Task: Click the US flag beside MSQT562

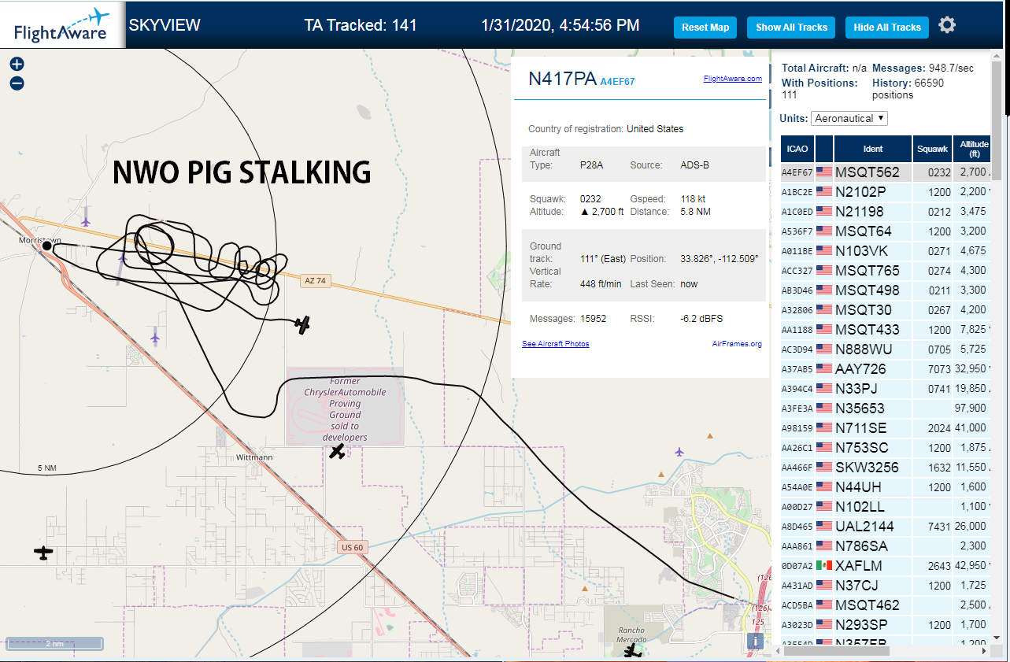Action: 824,172
